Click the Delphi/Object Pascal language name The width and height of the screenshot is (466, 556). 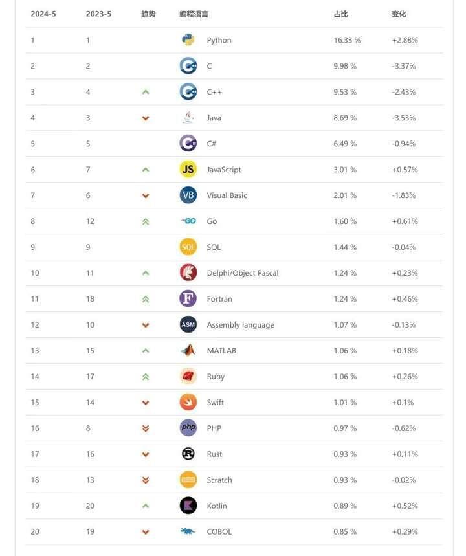(x=243, y=273)
